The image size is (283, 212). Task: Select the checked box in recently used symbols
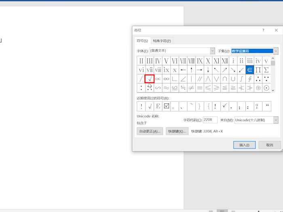pyautogui.click(x=167, y=106)
